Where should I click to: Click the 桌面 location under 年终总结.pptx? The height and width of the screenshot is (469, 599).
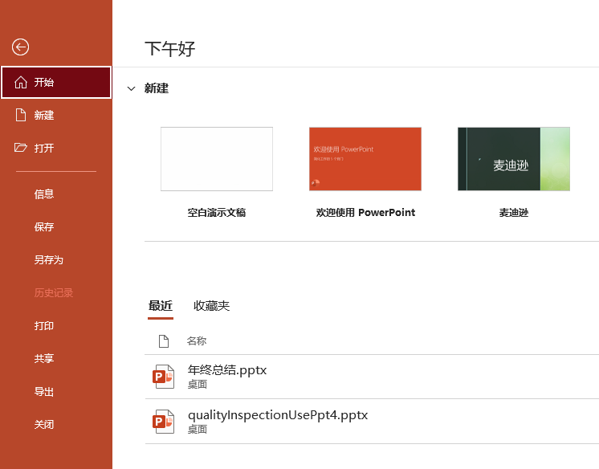pos(198,385)
